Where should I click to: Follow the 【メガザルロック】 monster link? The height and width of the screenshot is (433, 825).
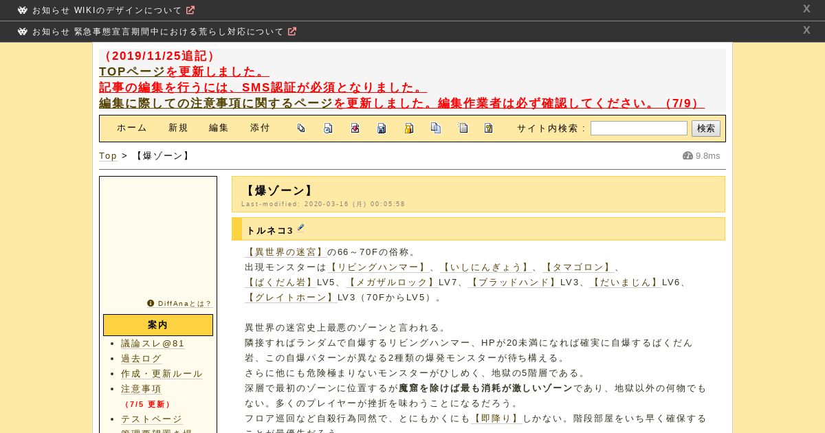[392, 282]
